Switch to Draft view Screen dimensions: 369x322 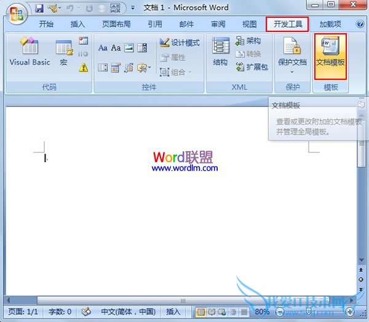(244, 312)
